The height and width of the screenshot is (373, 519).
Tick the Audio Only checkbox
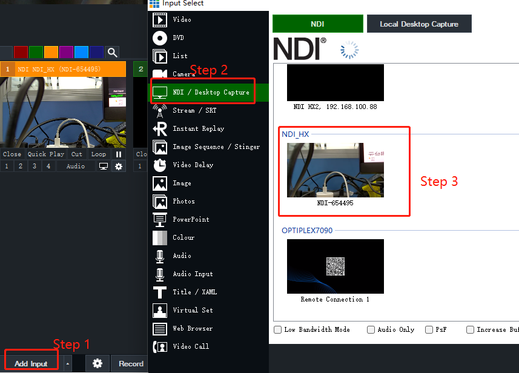click(x=371, y=330)
